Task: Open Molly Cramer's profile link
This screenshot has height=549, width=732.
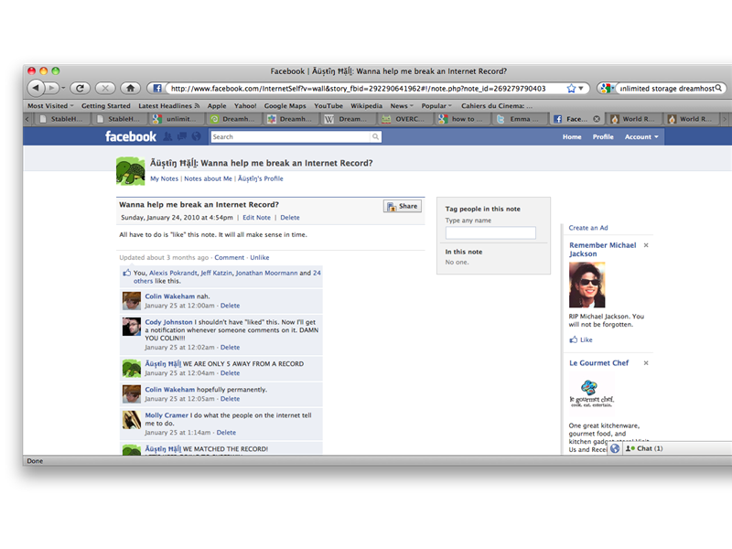Action: pos(167,415)
